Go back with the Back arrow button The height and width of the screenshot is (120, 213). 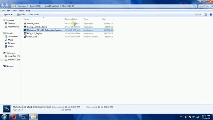click(2, 6)
